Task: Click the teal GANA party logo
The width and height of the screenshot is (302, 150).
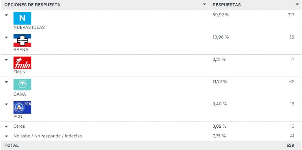Action: (x=22, y=85)
